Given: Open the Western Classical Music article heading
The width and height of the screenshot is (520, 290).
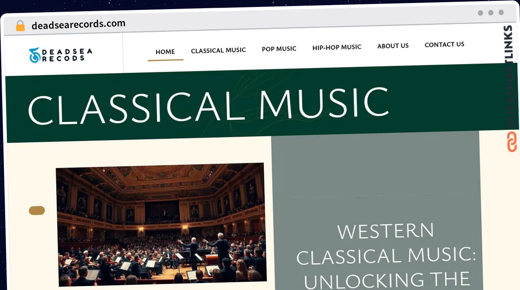Looking at the screenshot, I should click(387, 256).
